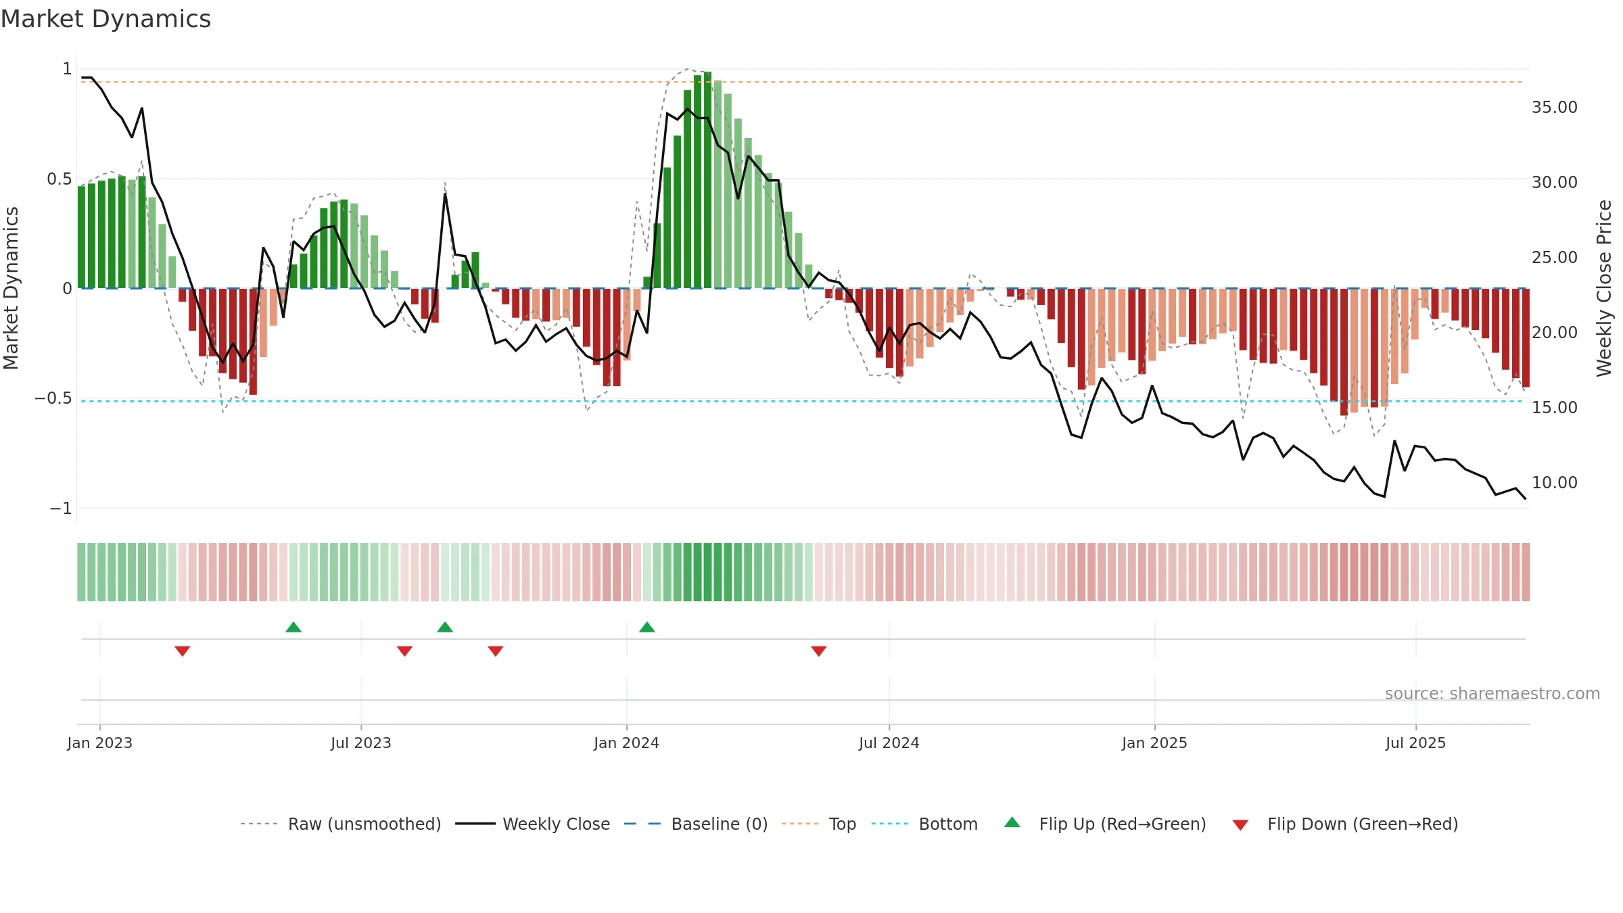Click the 20.00 price axis label
Viewport: 1623px width, 913px height.
click(x=1555, y=332)
